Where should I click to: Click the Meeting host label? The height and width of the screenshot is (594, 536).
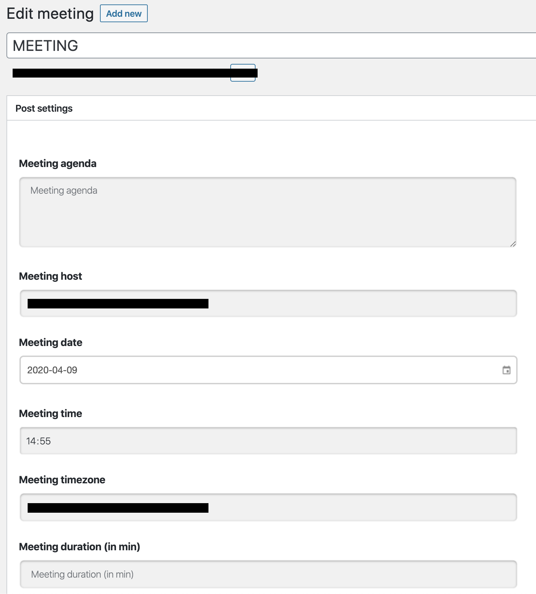(50, 276)
